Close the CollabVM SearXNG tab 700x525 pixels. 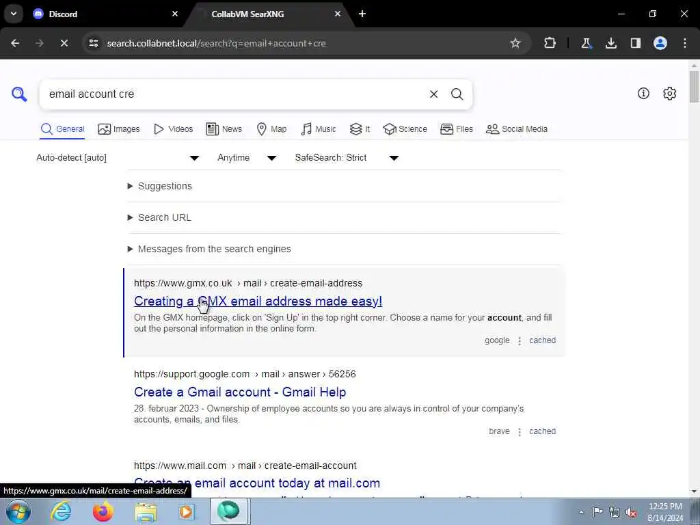point(338,14)
